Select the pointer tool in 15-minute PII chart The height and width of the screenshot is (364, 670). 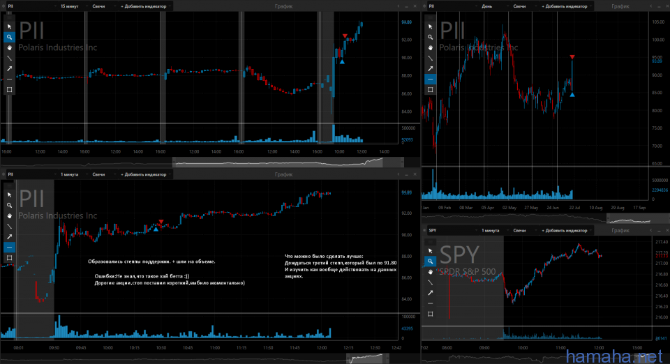(x=9, y=26)
